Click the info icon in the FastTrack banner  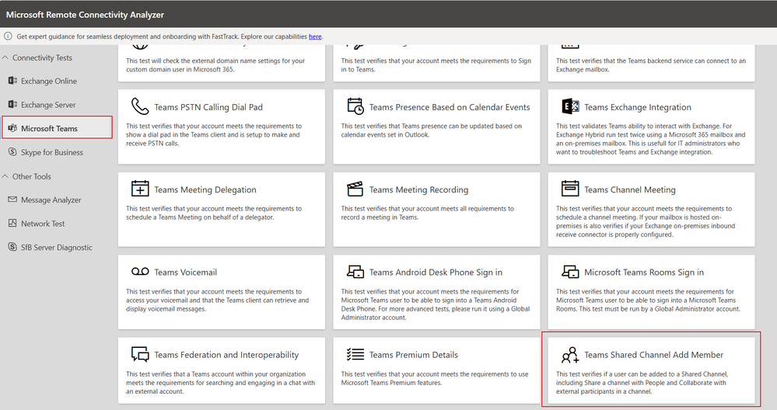8,36
